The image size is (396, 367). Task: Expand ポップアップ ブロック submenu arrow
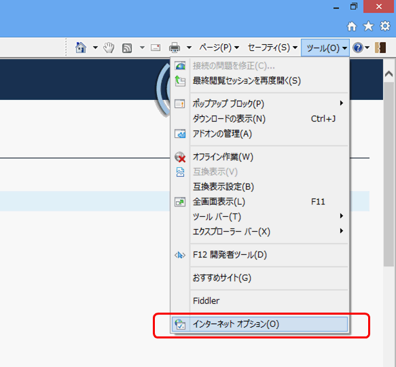342,103
